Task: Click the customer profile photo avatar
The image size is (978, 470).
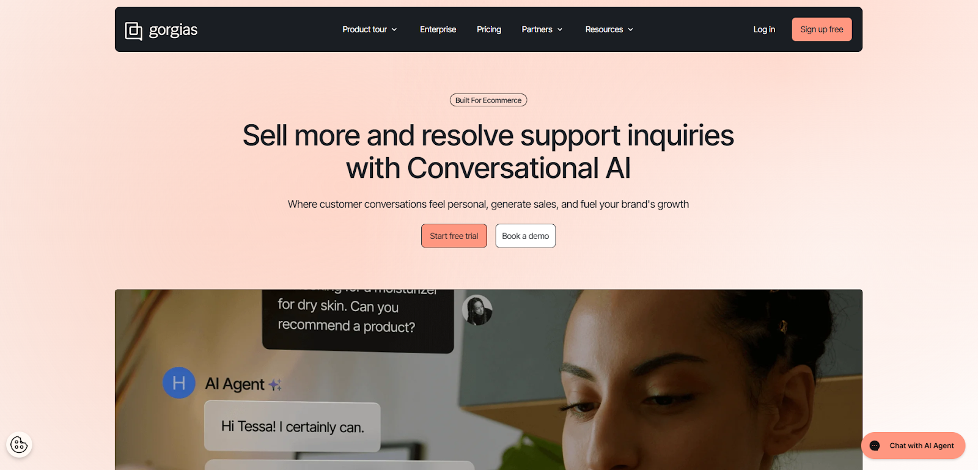Action: 477,310
